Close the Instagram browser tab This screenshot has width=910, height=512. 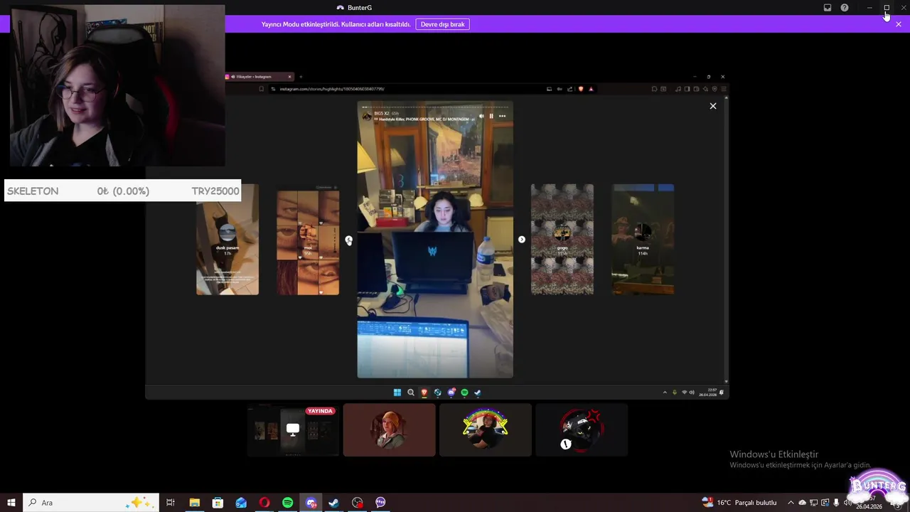(x=289, y=76)
